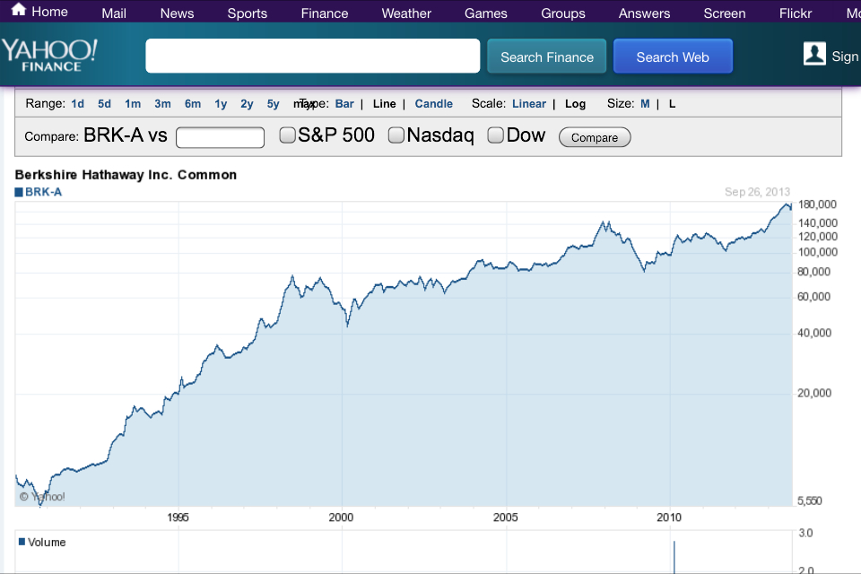Click the Yahoo Finance logo
Image resolution: width=861 pixels, height=574 pixels.
tap(49, 56)
